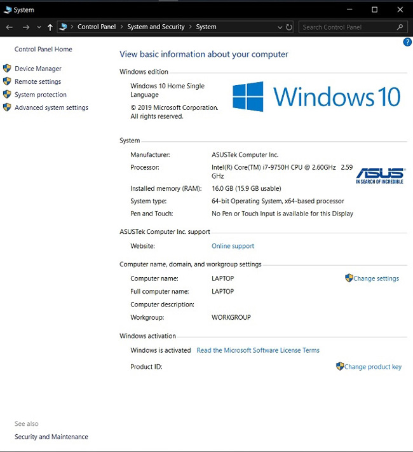Open Help with the question mark icon

(407, 42)
